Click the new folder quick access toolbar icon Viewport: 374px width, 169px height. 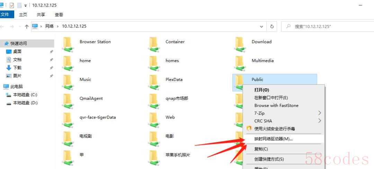pyautogui.click(x=19, y=5)
